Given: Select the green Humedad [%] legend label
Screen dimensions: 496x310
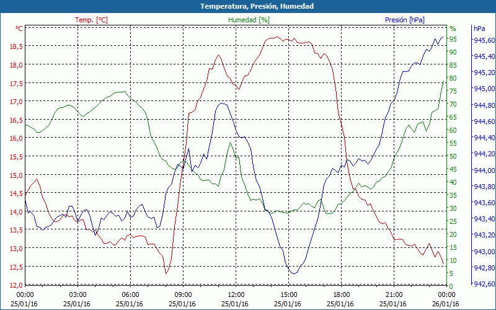Looking at the screenshot, I should click(x=249, y=20).
